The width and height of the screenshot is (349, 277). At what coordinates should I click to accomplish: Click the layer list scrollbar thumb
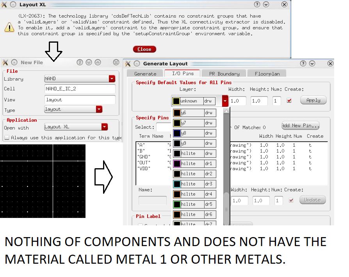click(x=226, y=209)
